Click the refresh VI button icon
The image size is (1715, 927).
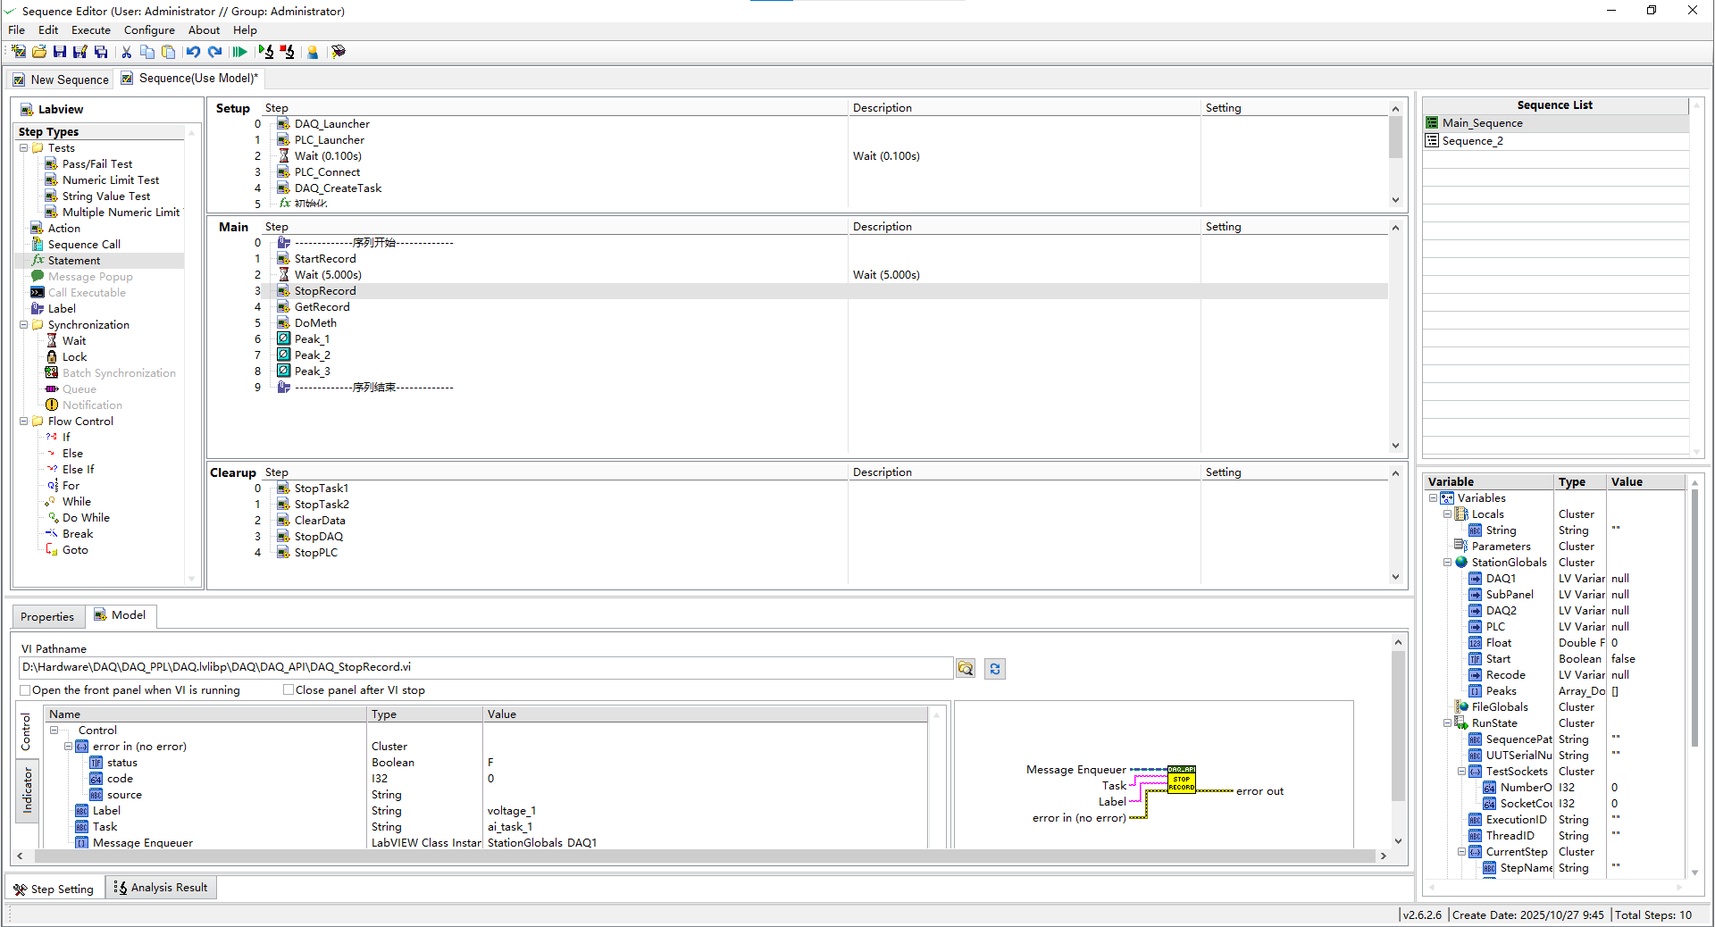tap(995, 668)
